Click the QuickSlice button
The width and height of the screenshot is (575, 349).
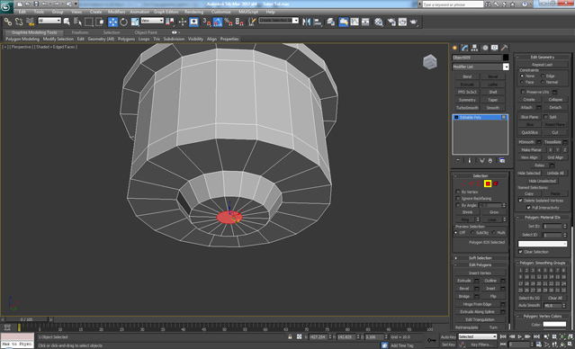coord(529,132)
